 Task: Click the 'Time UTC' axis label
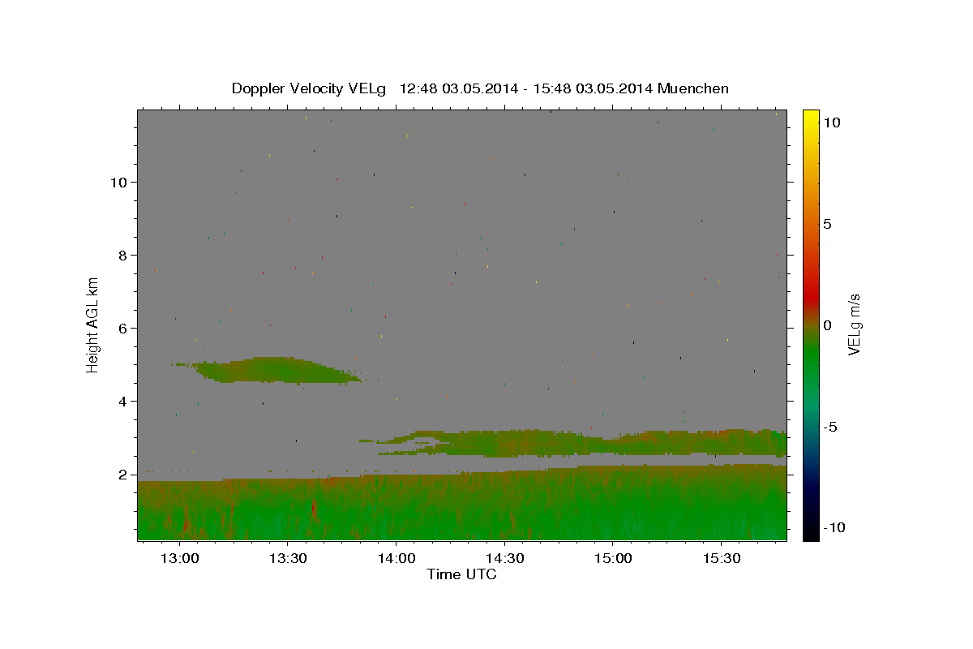click(461, 574)
